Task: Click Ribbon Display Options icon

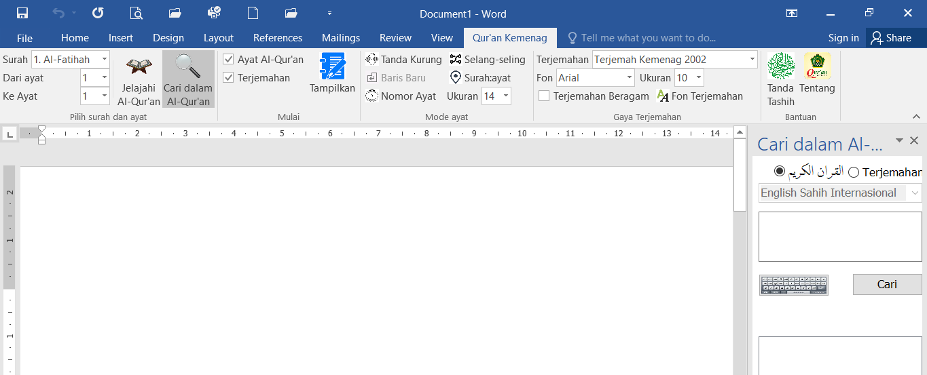Action: 792,13
